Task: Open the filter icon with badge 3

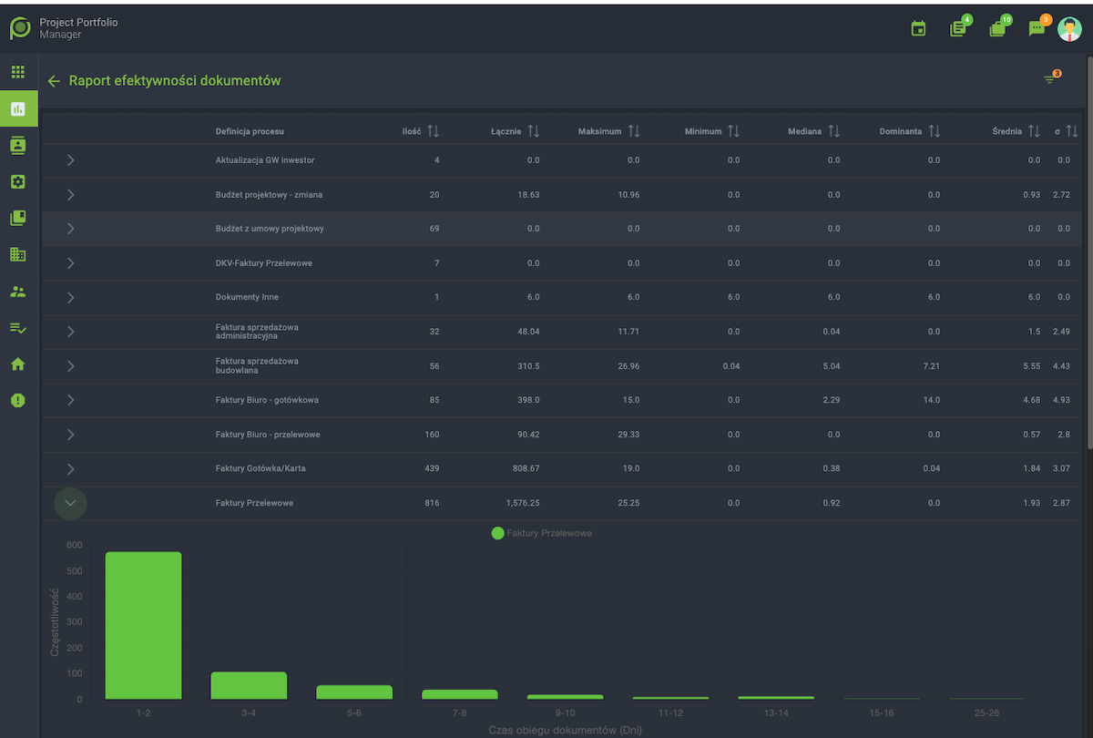Action: pos(1050,80)
